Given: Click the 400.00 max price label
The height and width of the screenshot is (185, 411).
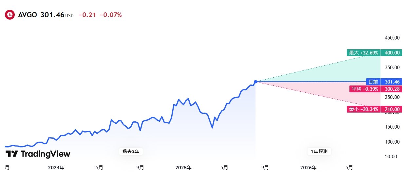Looking at the screenshot, I should pyautogui.click(x=392, y=53).
